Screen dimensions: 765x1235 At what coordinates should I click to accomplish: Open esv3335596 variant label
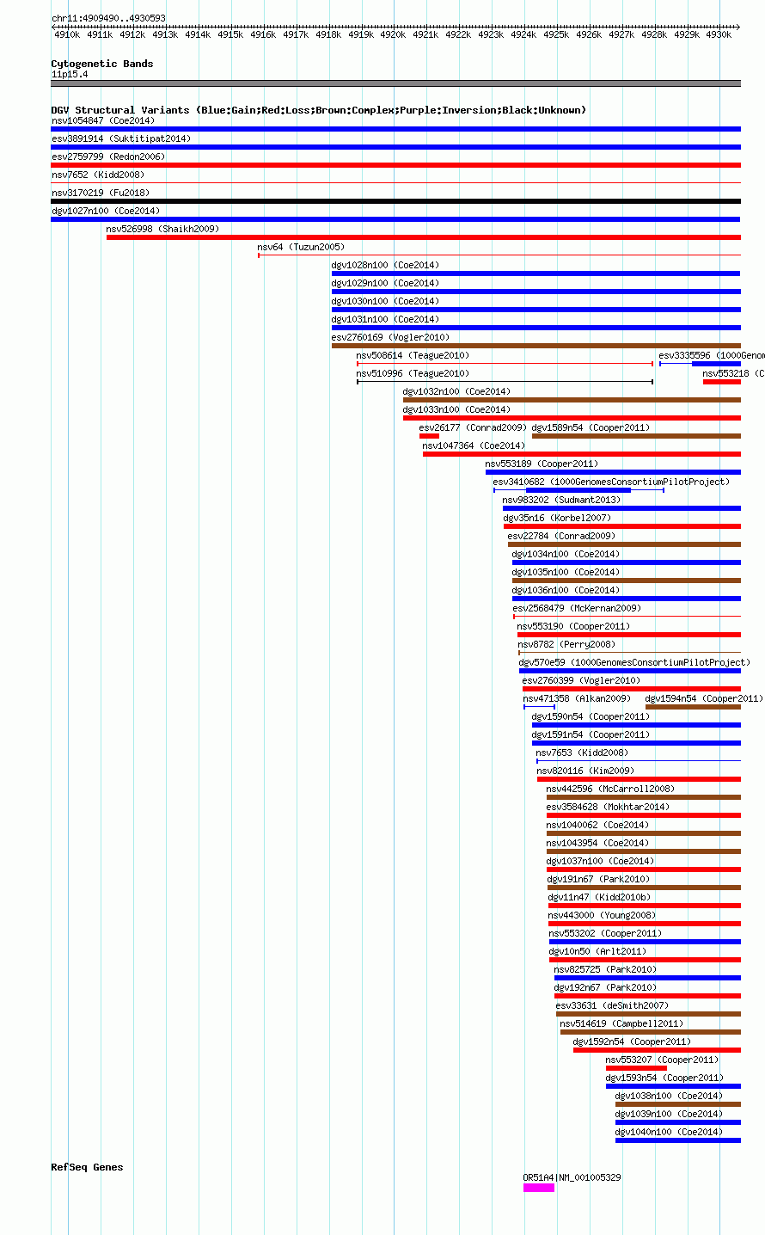[x=712, y=355]
